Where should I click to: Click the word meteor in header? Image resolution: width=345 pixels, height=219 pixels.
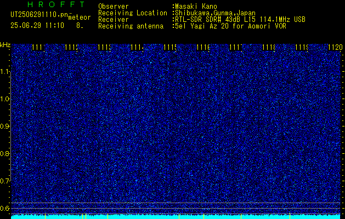coord(80,18)
